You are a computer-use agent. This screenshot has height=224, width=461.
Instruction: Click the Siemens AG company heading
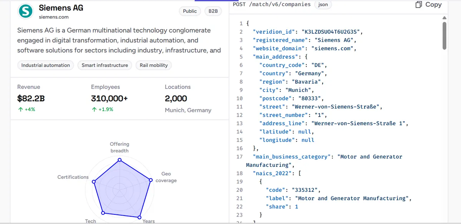click(x=61, y=8)
